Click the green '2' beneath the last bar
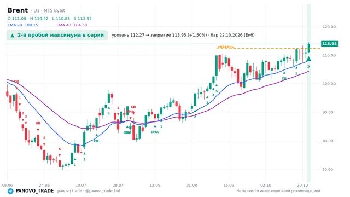Image resolution: width=350 pixels, height=197 pixels. 308,67
